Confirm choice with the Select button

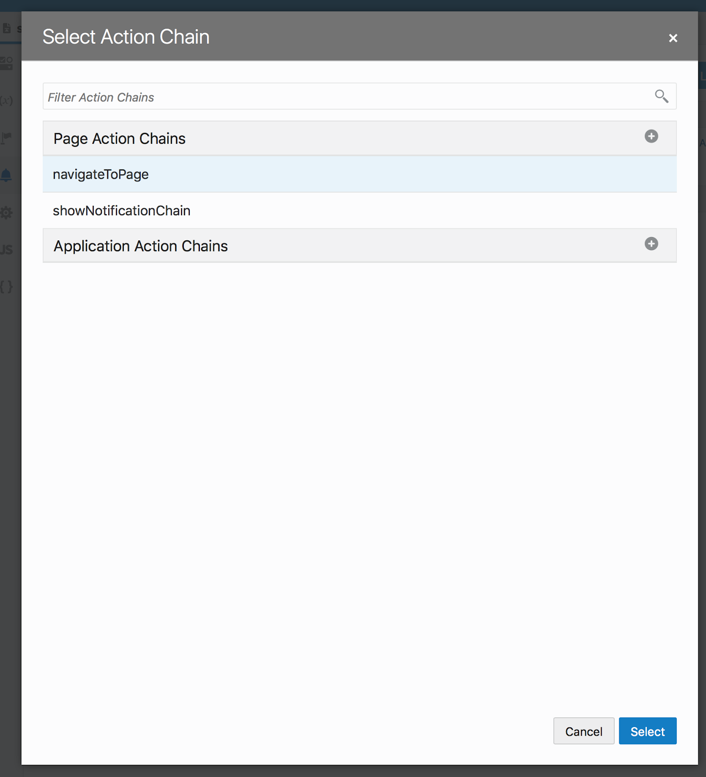click(647, 731)
